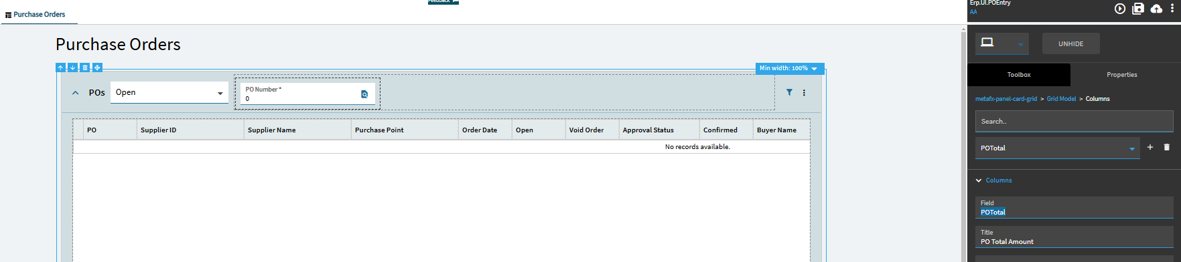This screenshot has width=1181, height=262.
Task: Click the Title field for PO Total Amount
Action: tap(1074, 237)
